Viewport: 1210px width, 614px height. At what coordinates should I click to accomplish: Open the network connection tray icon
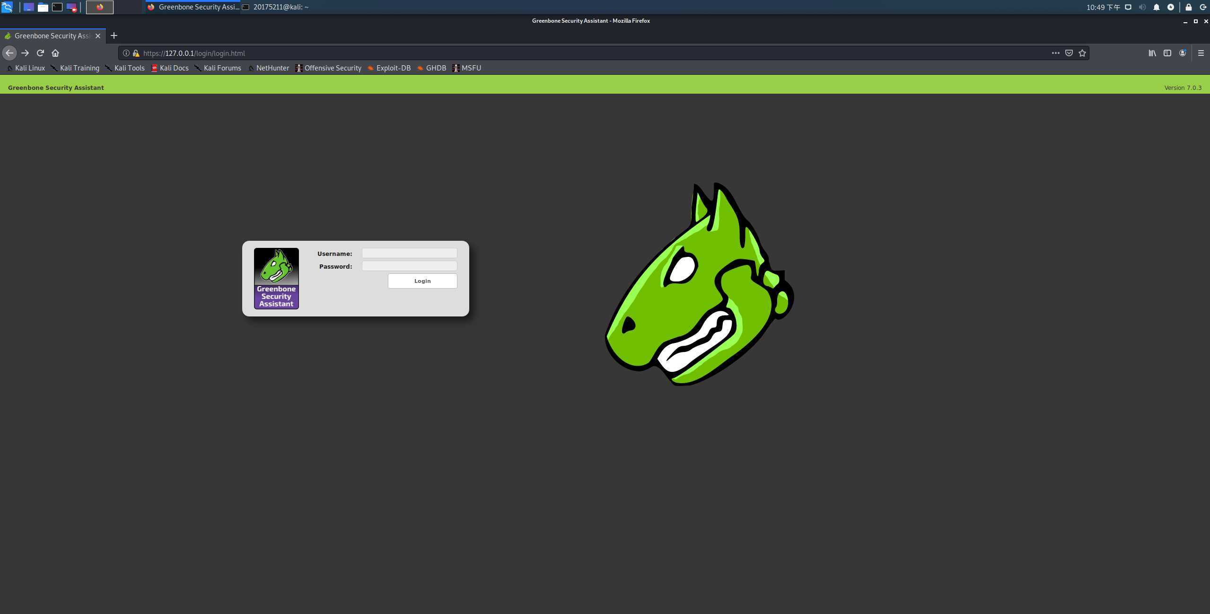point(1128,7)
